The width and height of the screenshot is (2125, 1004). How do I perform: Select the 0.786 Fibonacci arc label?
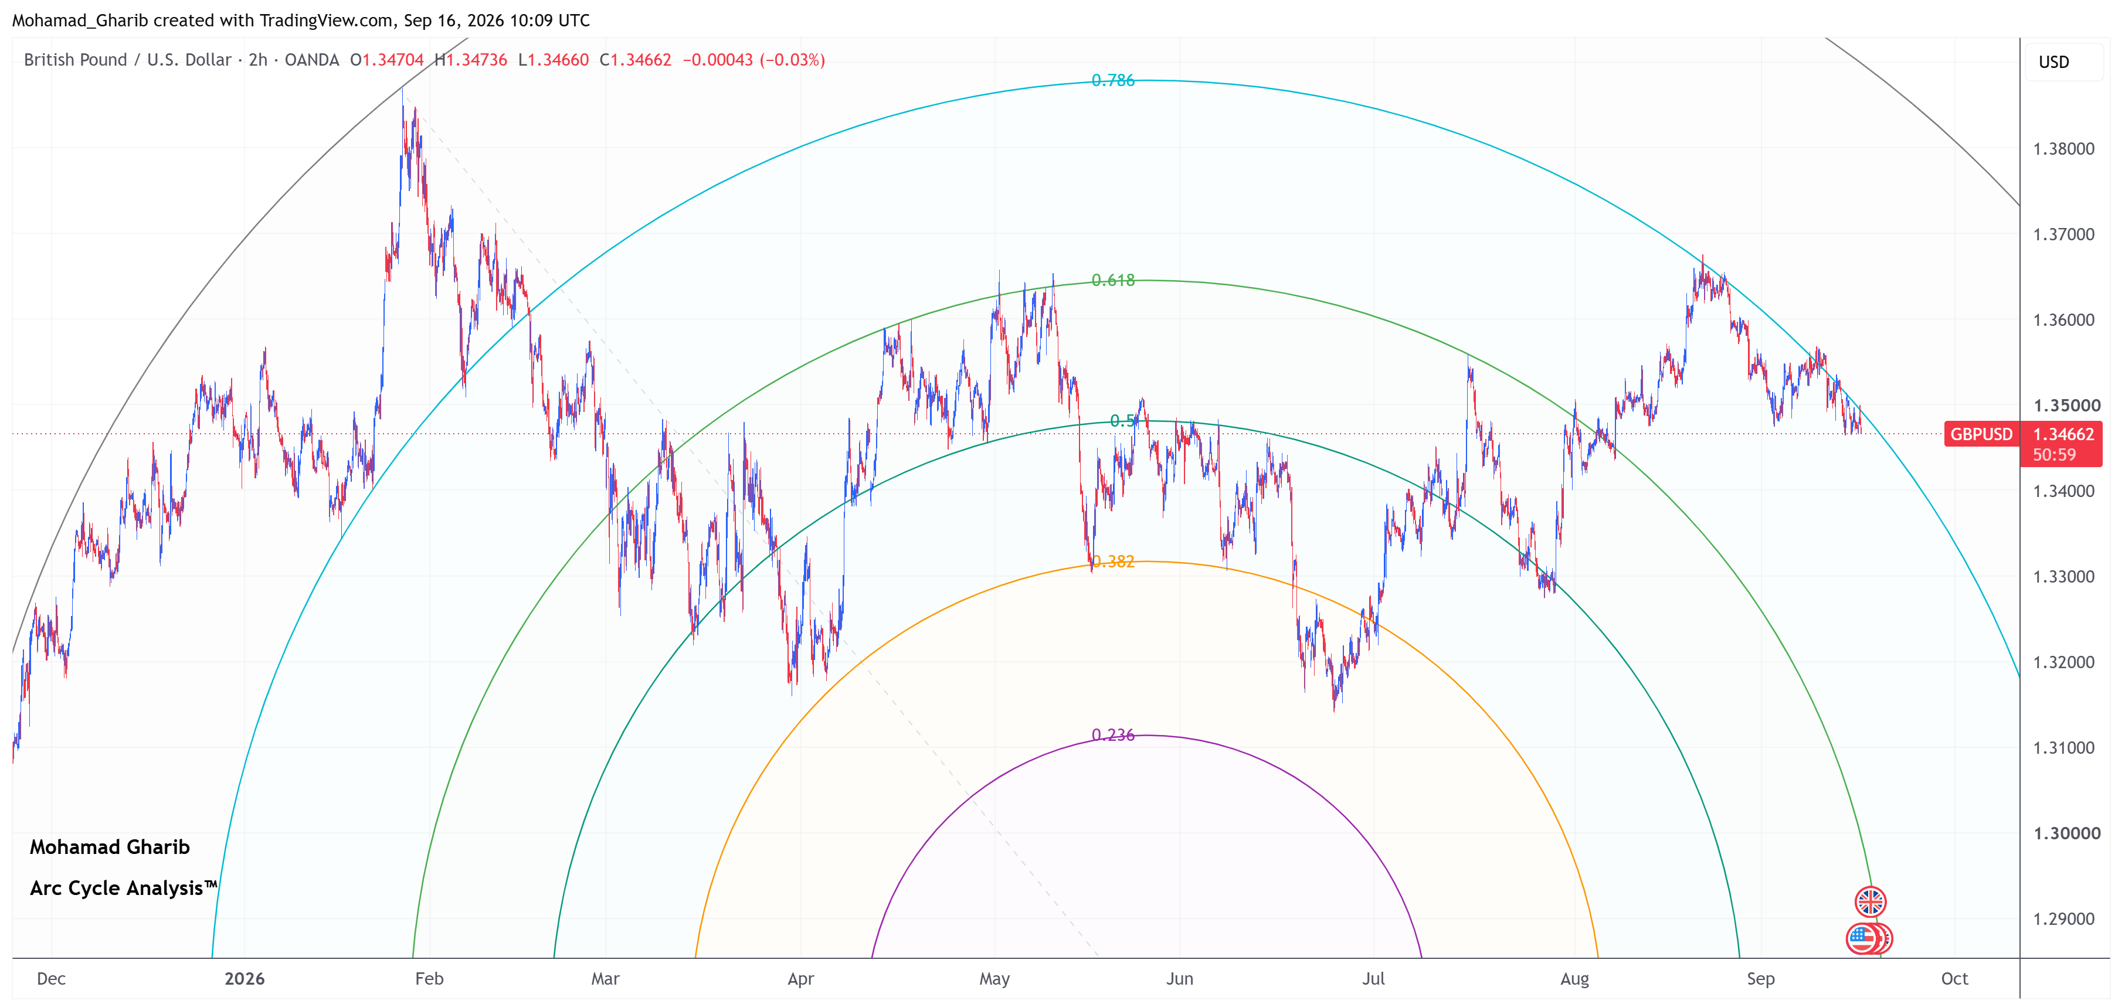[x=1113, y=80]
